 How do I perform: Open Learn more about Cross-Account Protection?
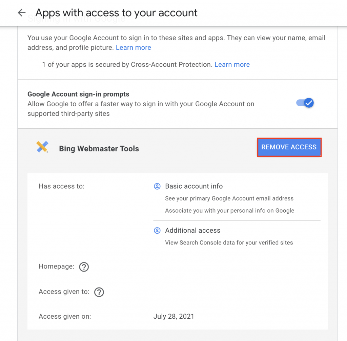tap(232, 64)
